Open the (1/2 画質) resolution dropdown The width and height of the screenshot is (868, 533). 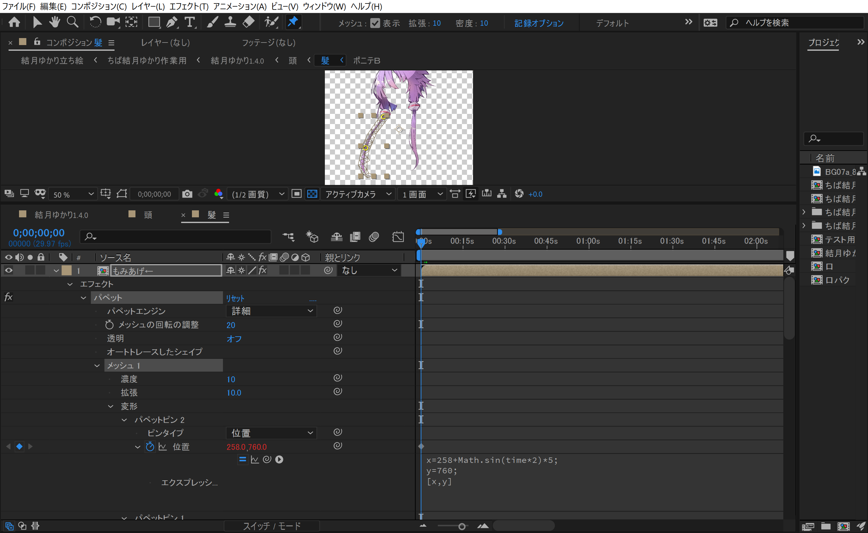point(257,194)
